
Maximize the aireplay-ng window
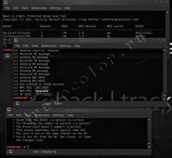pos(143,109)
